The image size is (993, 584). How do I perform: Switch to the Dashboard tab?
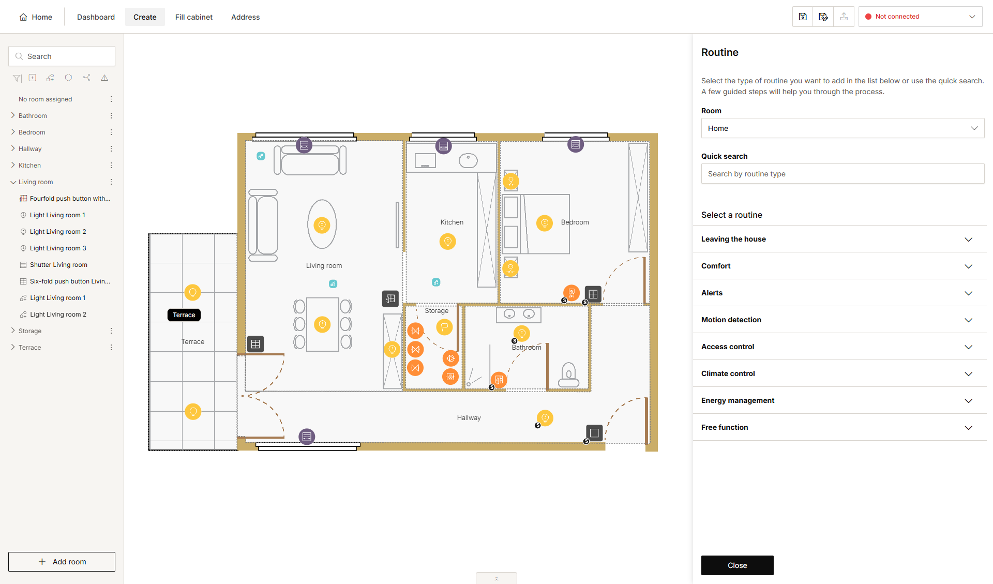pos(96,17)
